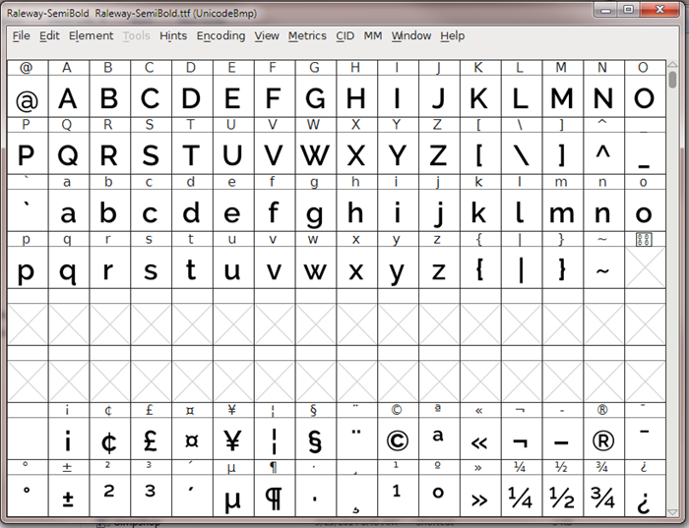
Task: Select the currency sign ¤ glyph
Action: (193, 439)
